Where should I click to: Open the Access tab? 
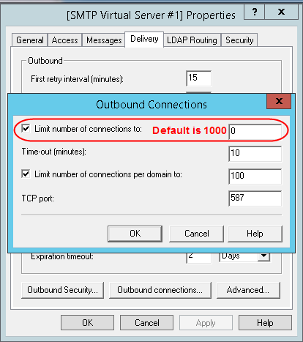pos(64,40)
